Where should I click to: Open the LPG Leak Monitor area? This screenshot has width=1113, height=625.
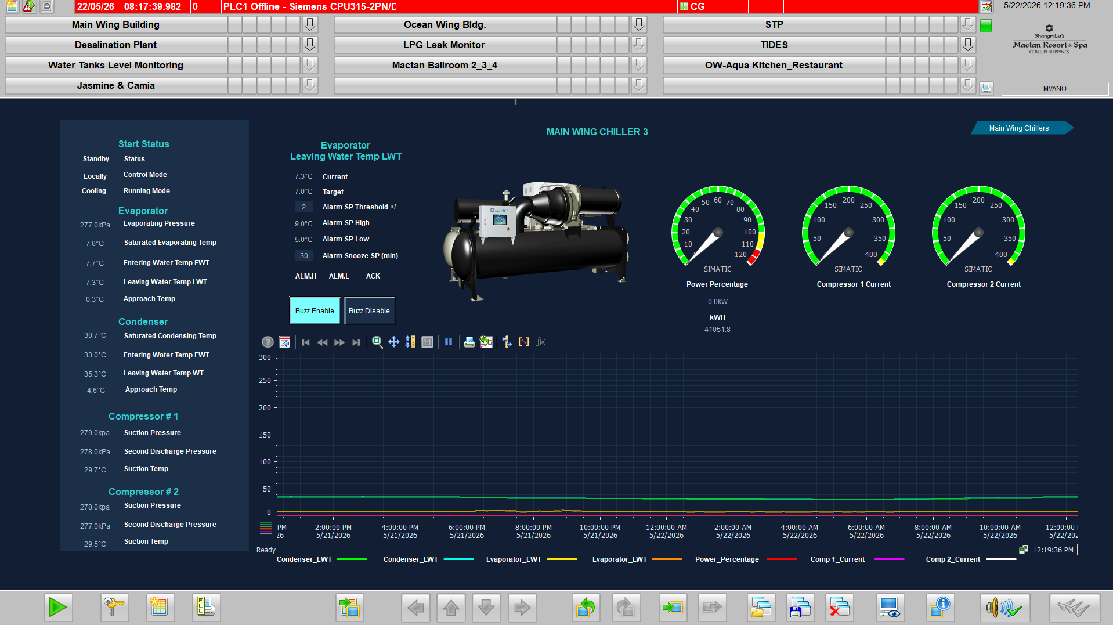[x=445, y=45]
